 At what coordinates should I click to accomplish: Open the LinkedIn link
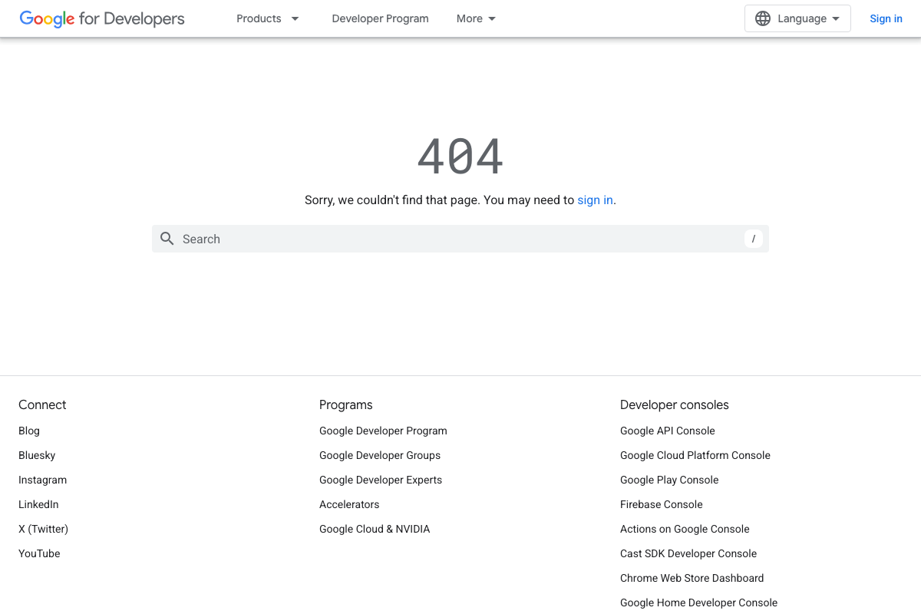coord(38,504)
